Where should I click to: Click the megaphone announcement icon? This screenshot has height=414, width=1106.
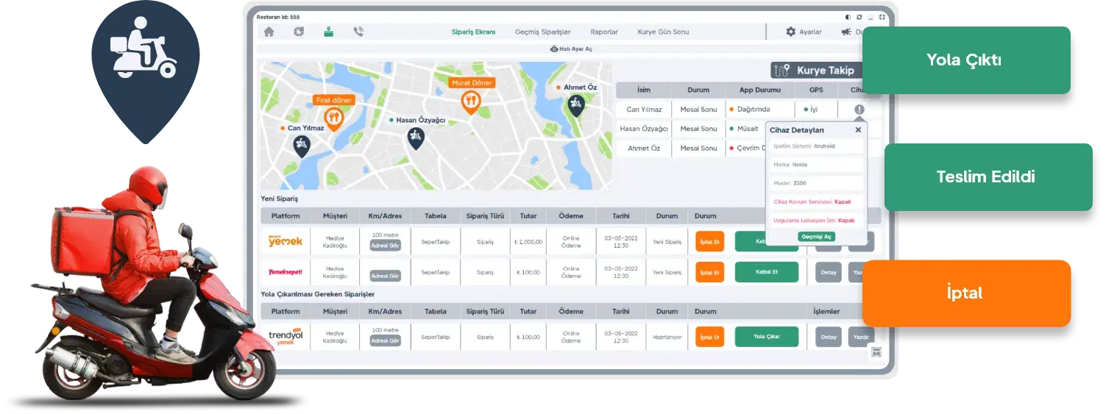[846, 32]
